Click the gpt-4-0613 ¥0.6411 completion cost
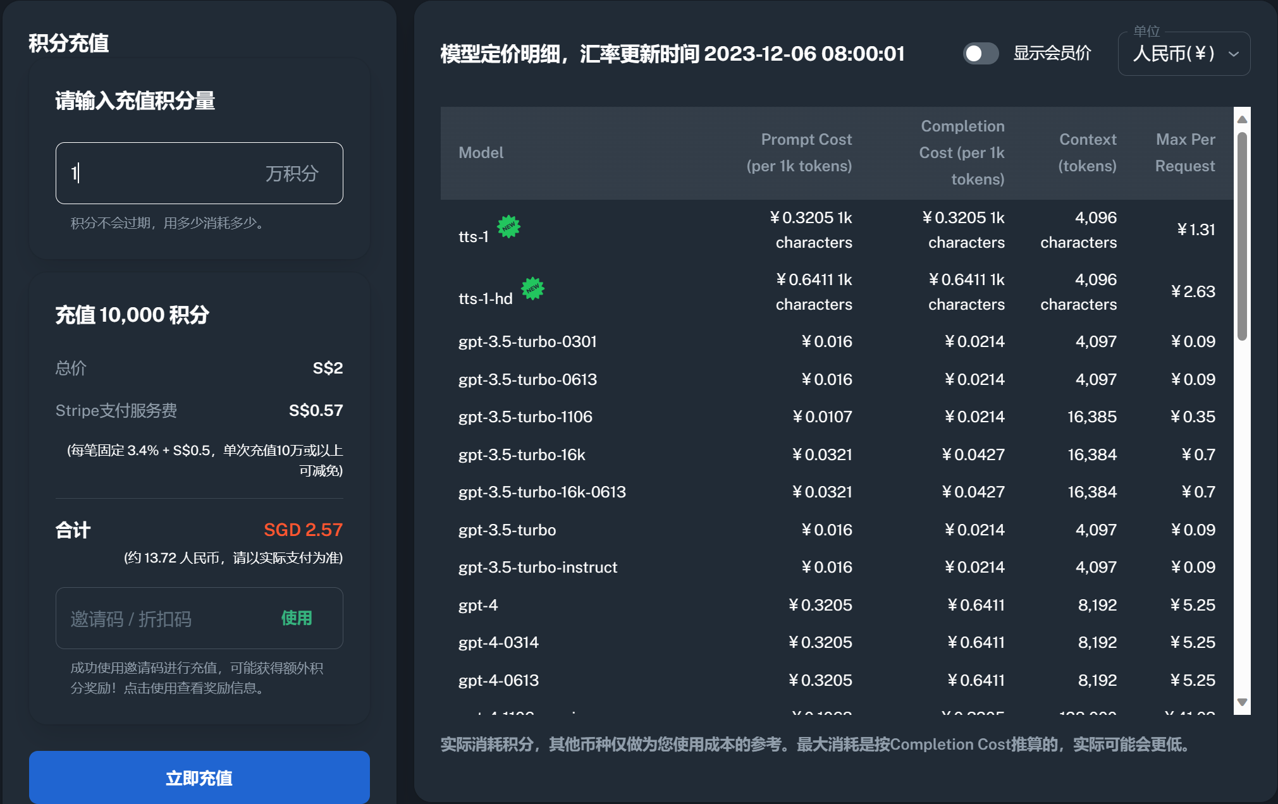The image size is (1278, 804). click(976, 680)
